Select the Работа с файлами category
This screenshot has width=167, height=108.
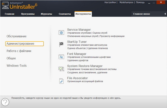[19, 51]
